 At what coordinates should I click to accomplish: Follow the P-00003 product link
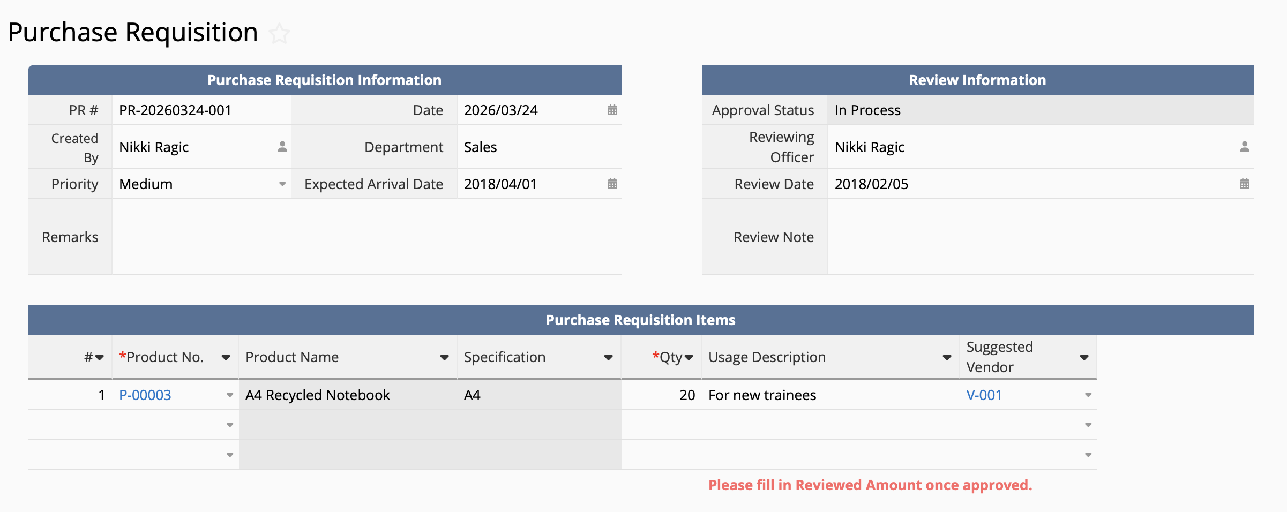(x=145, y=395)
